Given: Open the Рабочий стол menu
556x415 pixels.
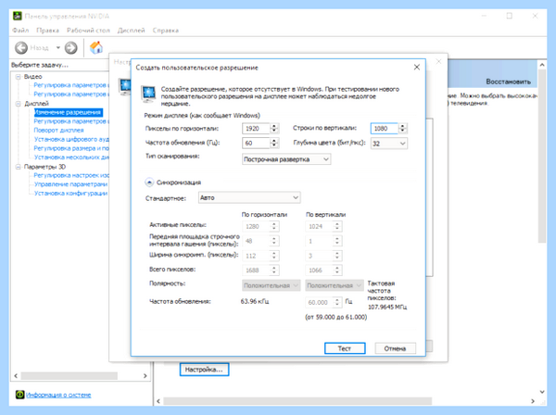Looking at the screenshot, I should point(88,31).
